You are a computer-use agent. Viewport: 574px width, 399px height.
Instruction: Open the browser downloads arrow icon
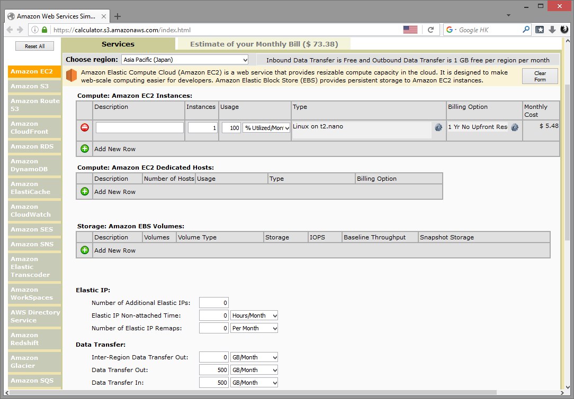point(552,30)
